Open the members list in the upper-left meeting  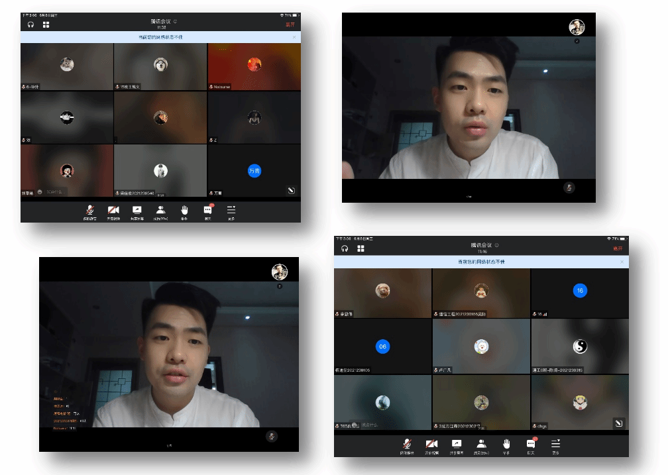[x=160, y=210]
